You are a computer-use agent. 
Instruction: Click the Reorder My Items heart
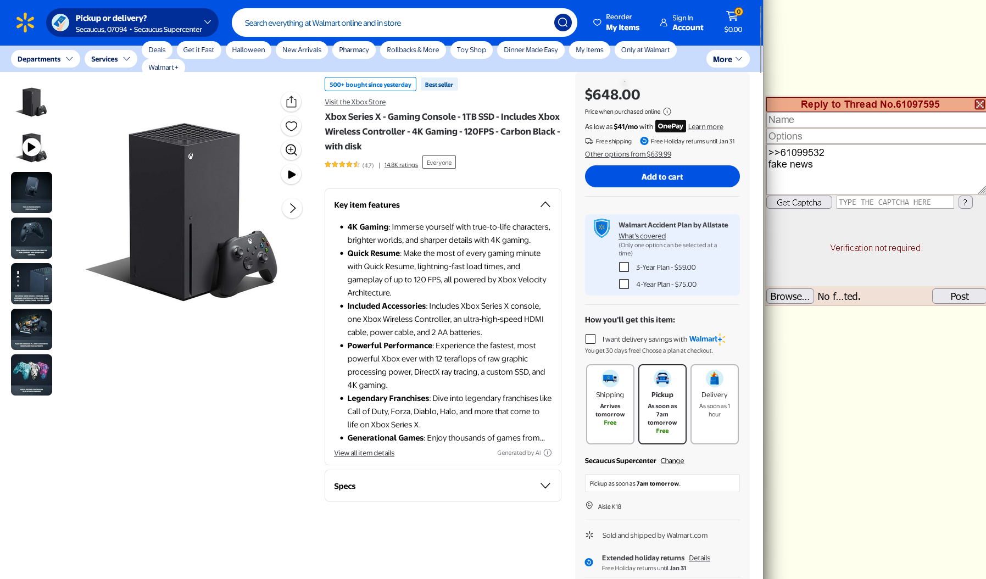click(x=597, y=23)
